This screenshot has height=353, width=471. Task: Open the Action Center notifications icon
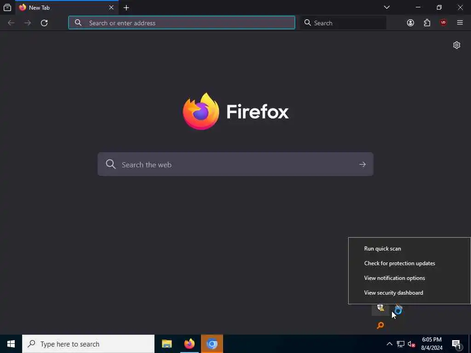(x=457, y=344)
